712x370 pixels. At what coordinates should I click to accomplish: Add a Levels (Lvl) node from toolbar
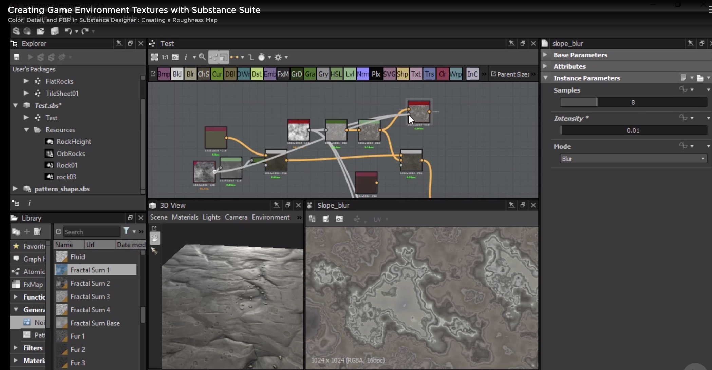click(350, 74)
